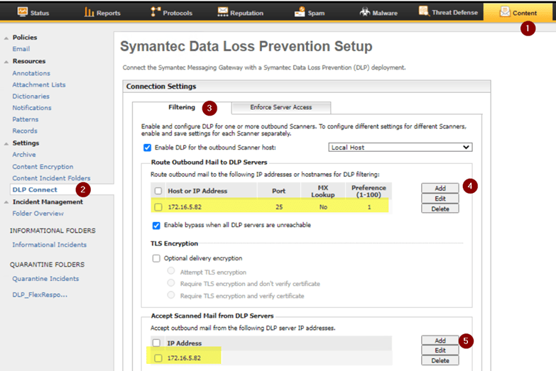Collapse the Incident Management sidebar section
The width and height of the screenshot is (556, 371).
click(x=6, y=202)
